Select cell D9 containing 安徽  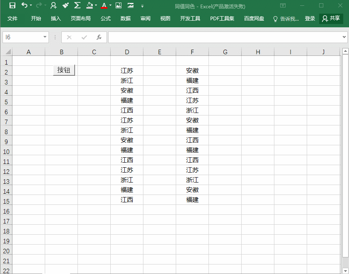127,140
